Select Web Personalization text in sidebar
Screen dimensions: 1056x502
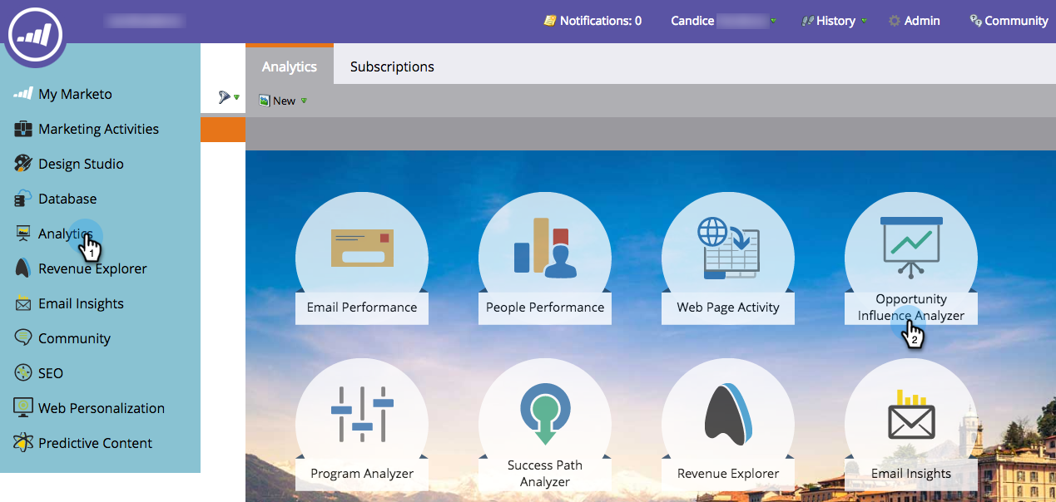point(102,408)
